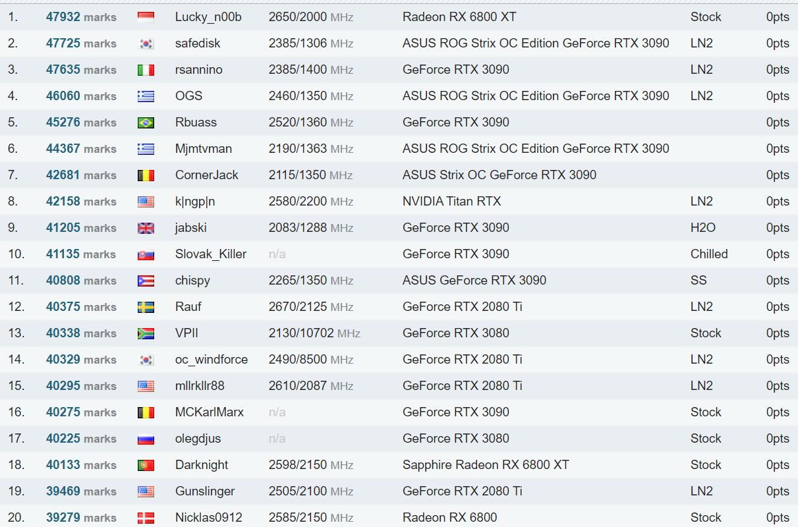Click the South Africa flag beside VPII
The width and height of the screenshot is (798, 527).
146,333
